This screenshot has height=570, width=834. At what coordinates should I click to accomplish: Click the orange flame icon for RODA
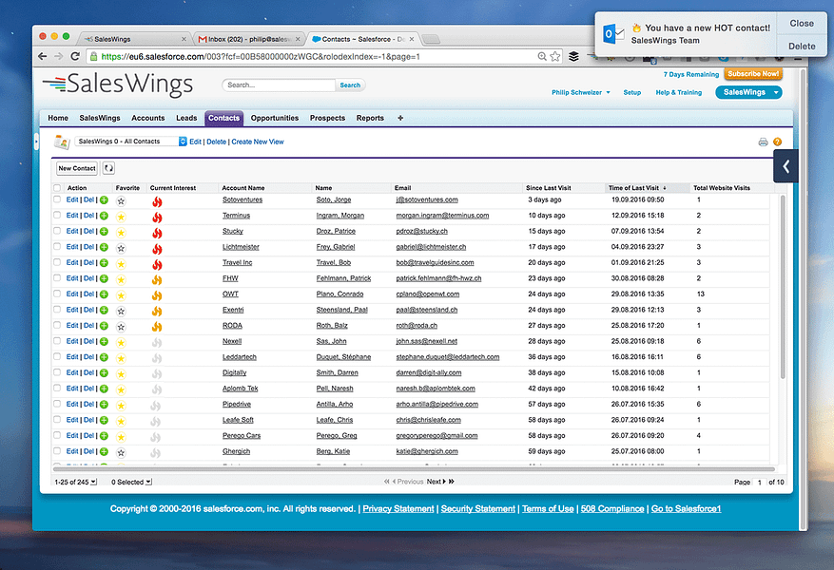tap(157, 327)
